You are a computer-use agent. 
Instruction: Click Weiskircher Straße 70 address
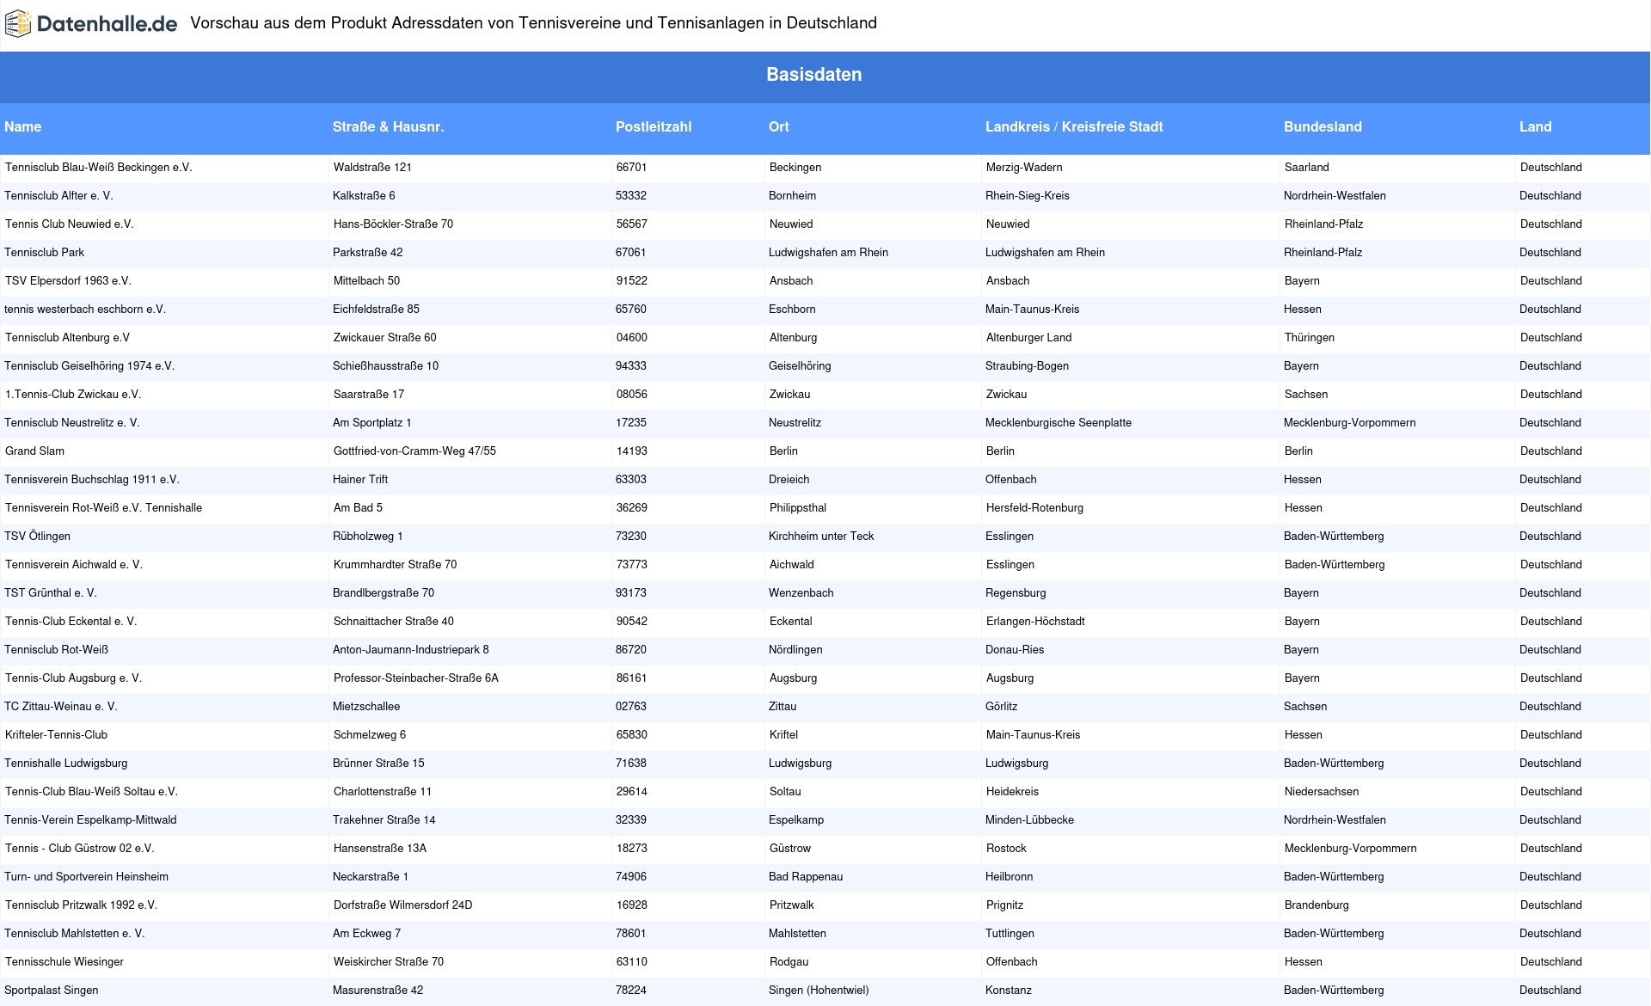pos(388,962)
